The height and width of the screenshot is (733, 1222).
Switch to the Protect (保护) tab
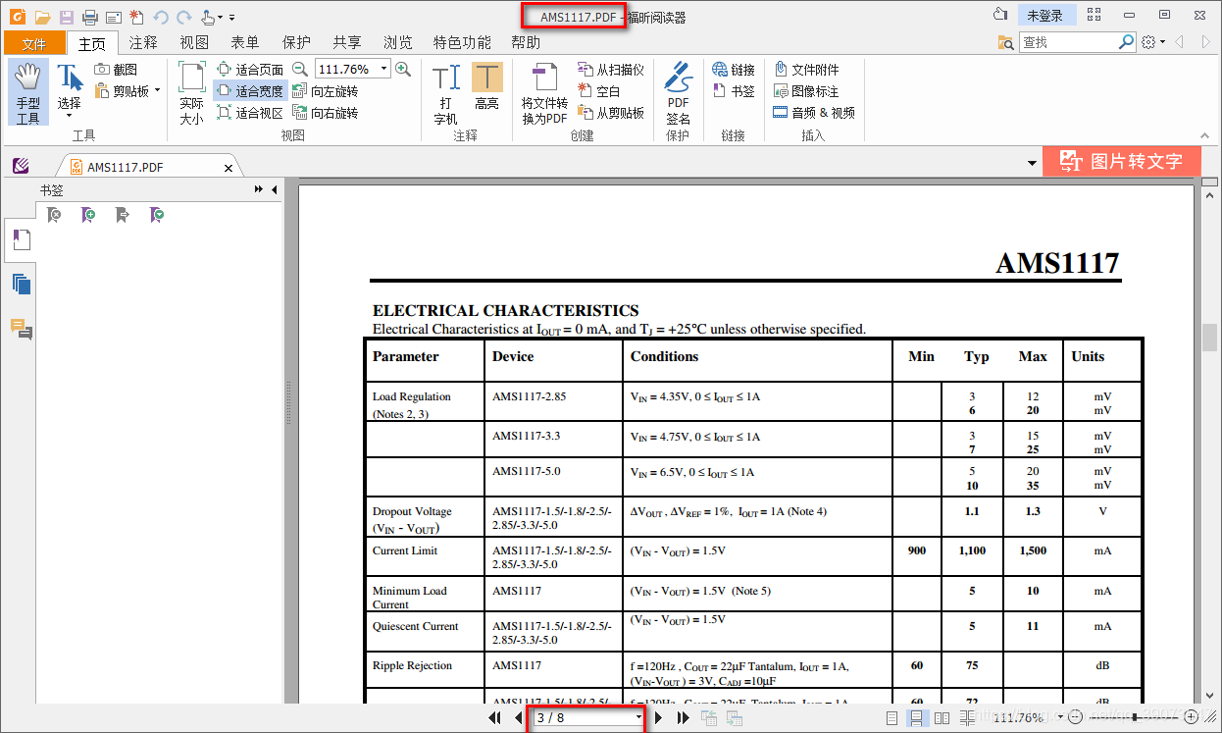[296, 42]
